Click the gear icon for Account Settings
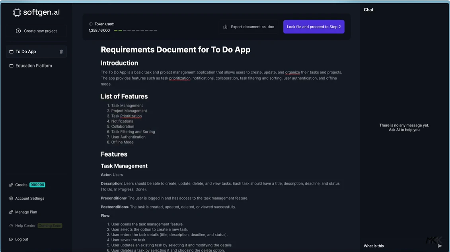 (x=11, y=198)
